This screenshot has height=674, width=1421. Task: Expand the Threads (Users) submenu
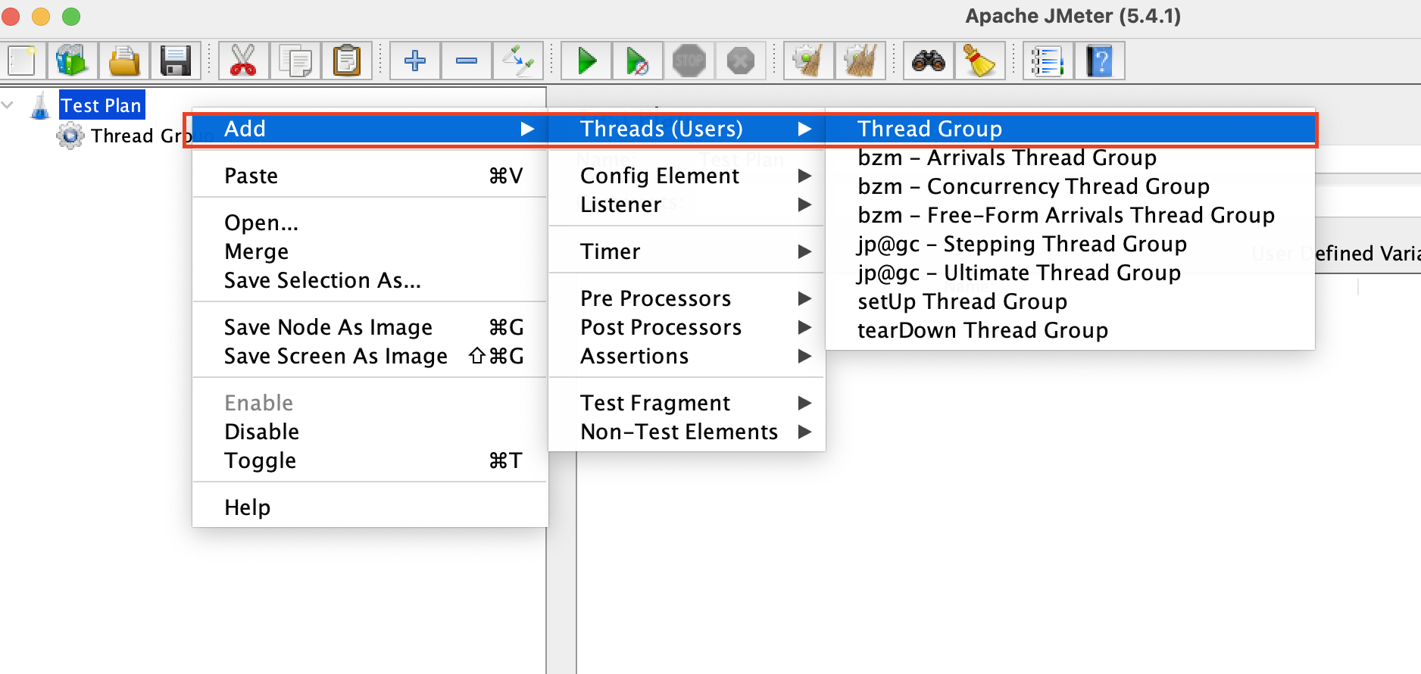686,129
